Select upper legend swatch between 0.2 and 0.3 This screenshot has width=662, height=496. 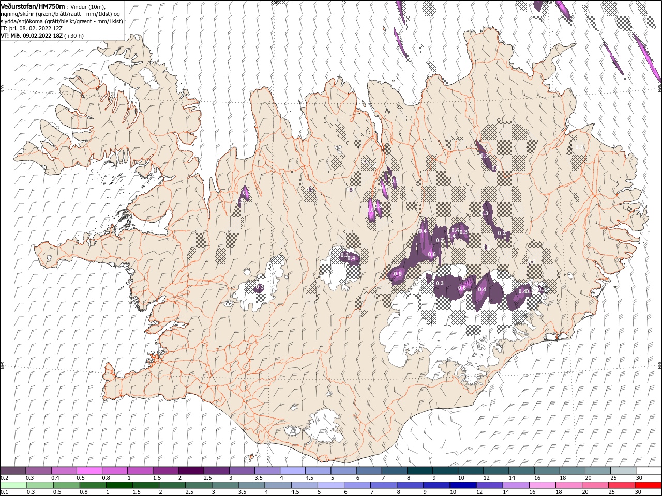tap(13, 471)
